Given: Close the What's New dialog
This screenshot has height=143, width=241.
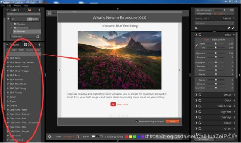Looking at the screenshot, I should pos(172,121).
